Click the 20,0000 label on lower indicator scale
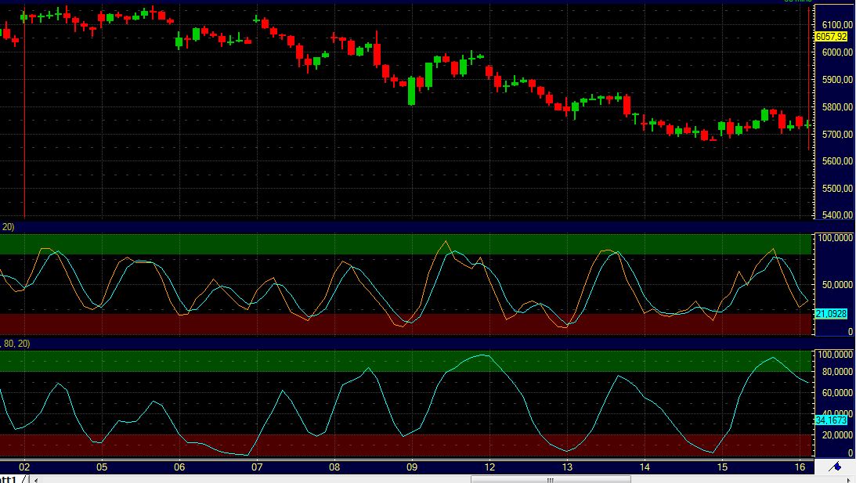This screenshot has width=856, height=483. (x=837, y=435)
